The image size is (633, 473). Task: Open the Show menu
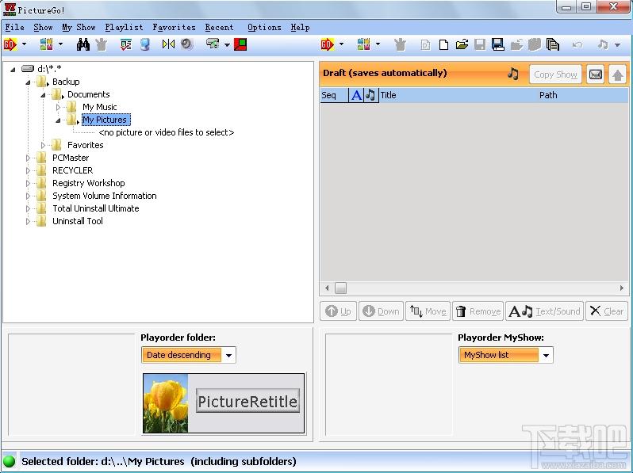(43, 28)
